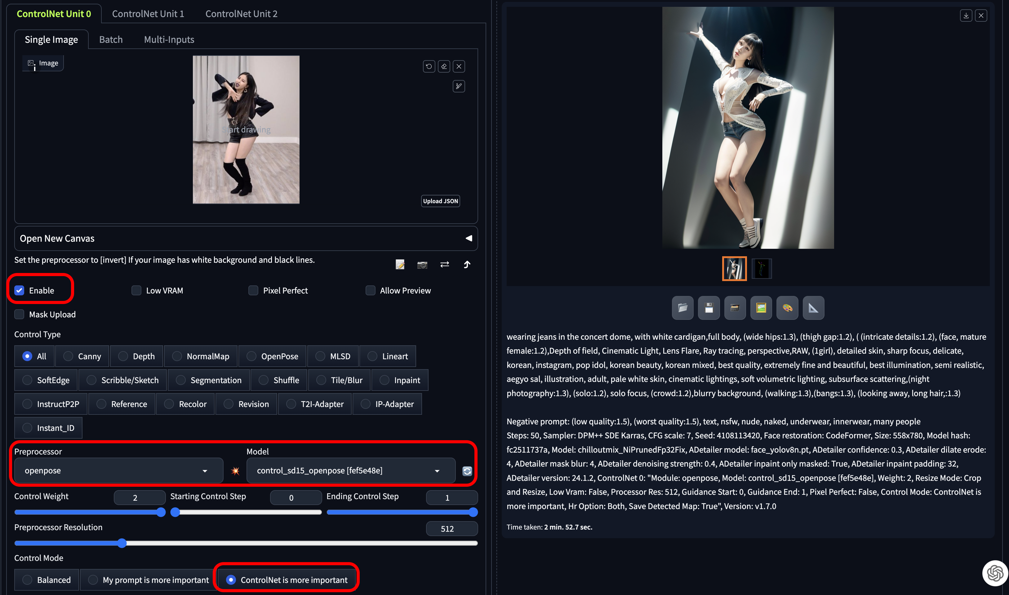This screenshot has width=1009, height=595.
Task: Click the explosion run-preprocessor icon
Action: pos(235,471)
